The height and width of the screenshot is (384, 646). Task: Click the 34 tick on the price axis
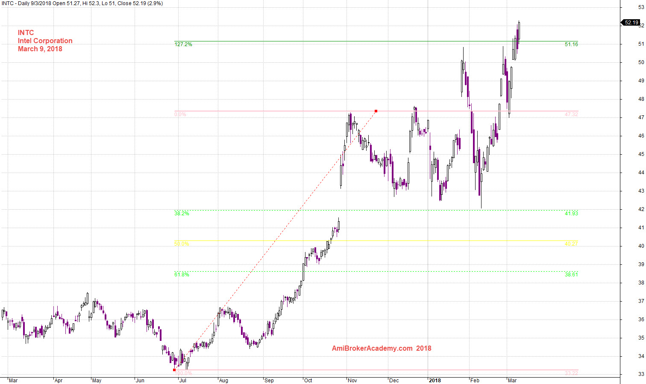point(641,356)
